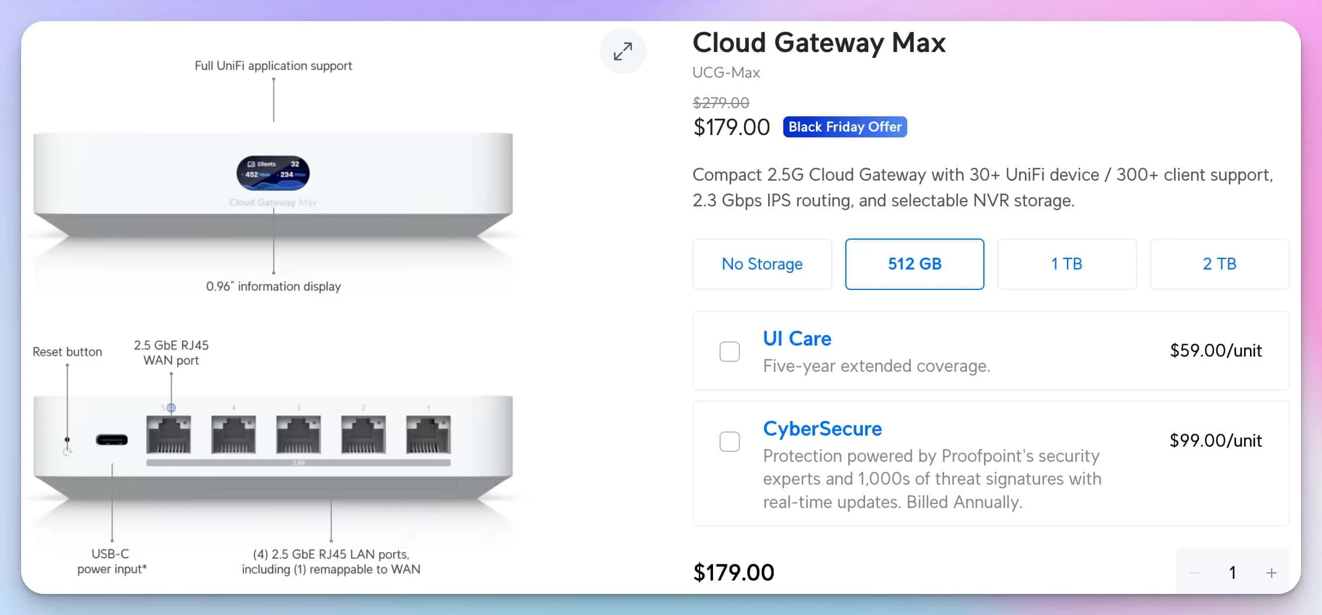Click the product title Cloud Gateway Max
The width and height of the screenshot is (1322, 615).
tap(819, 43)
